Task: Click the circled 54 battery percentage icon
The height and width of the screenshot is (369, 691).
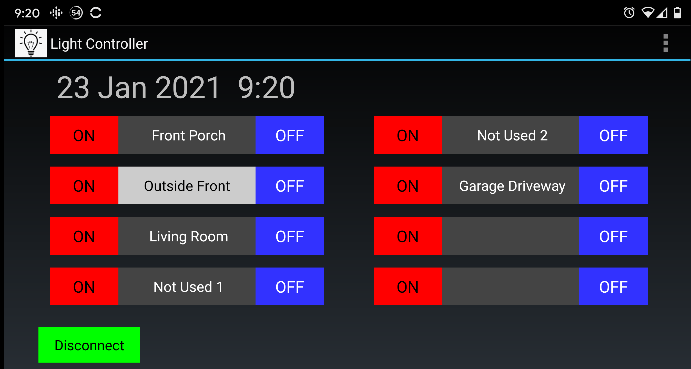Action: [x=76, y=12]
